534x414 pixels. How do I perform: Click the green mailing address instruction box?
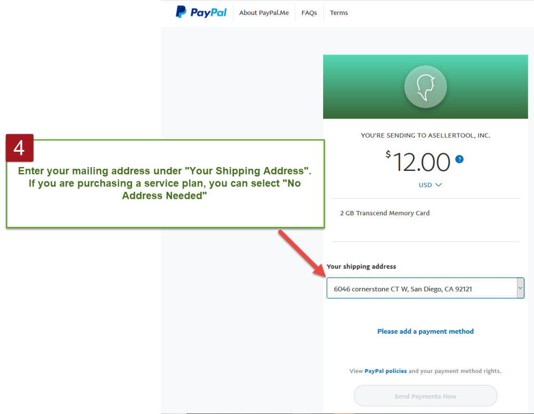165,184
